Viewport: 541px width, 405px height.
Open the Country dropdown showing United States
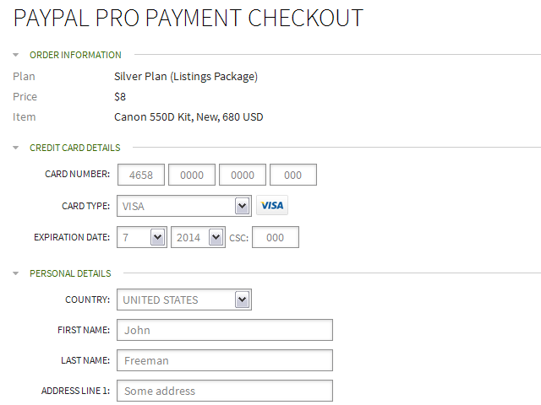(x=184, y=300)
